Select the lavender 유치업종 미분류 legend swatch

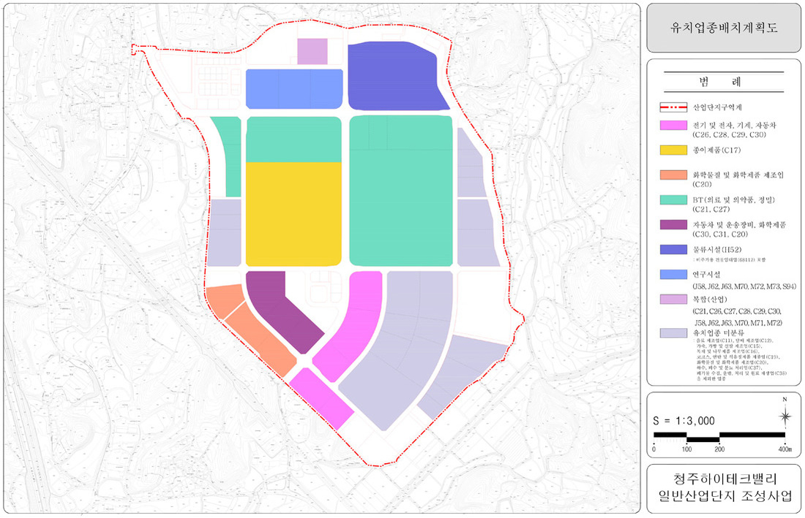click(674, 331)
